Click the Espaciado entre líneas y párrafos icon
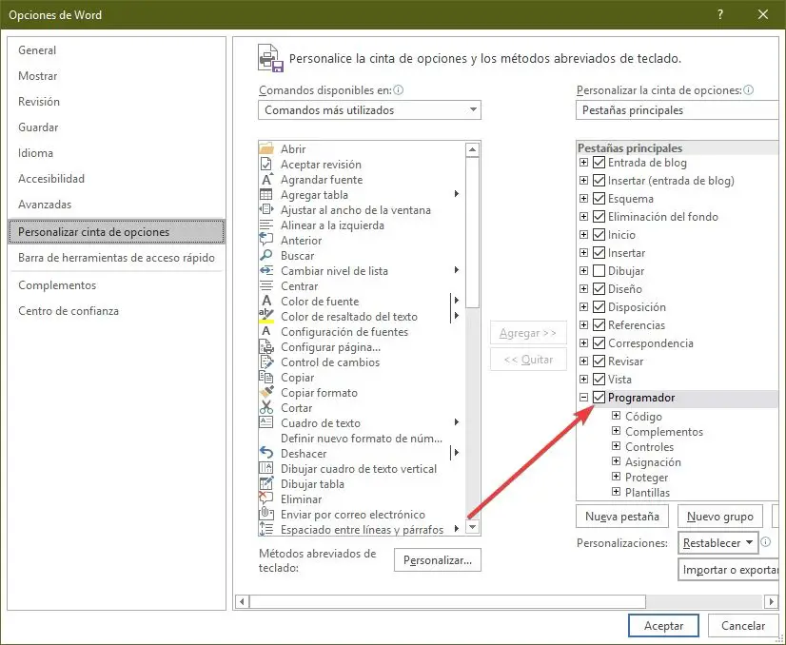The height and width of the screenshot is (645, 786). point(266,529)
